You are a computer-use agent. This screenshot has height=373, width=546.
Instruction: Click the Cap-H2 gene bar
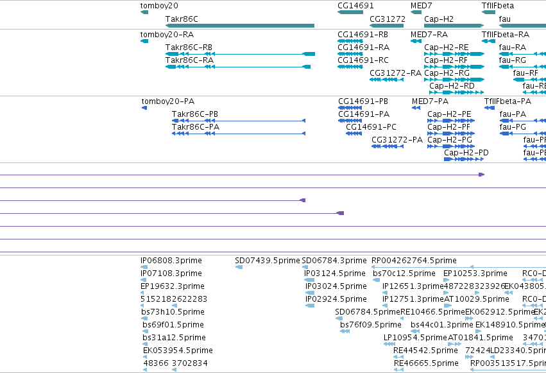point(454,26)
